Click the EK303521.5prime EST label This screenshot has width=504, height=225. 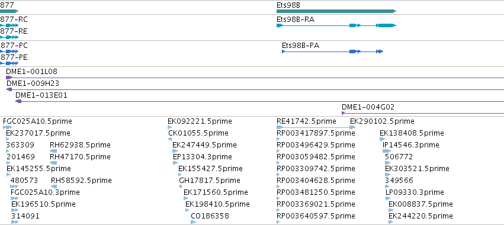coord(417,169)
